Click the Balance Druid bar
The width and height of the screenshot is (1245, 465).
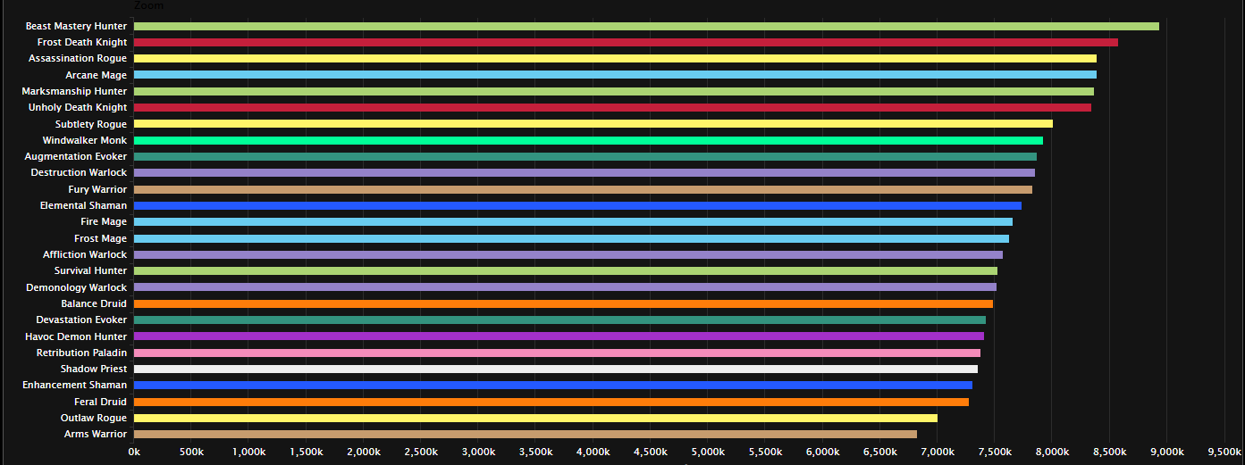tap(563, 303)
